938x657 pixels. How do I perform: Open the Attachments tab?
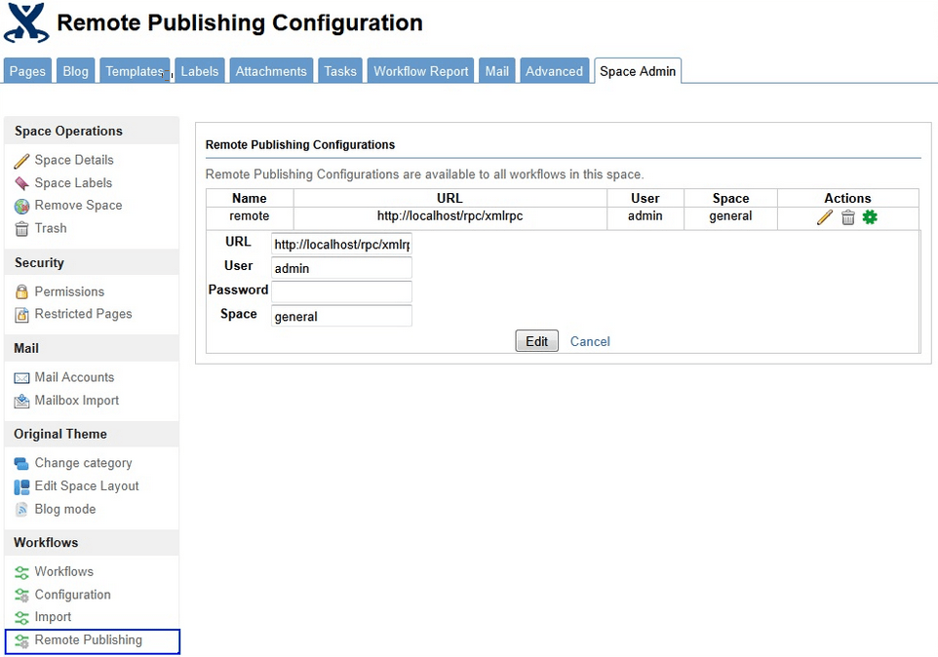pyautogui.click(x=271, y=70)
